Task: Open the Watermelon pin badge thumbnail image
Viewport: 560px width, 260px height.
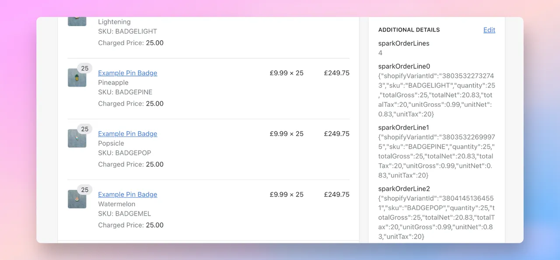Action: pos(77,199)
